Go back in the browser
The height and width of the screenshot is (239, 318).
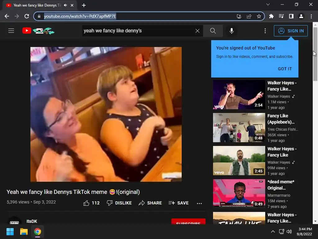point(7,16)
